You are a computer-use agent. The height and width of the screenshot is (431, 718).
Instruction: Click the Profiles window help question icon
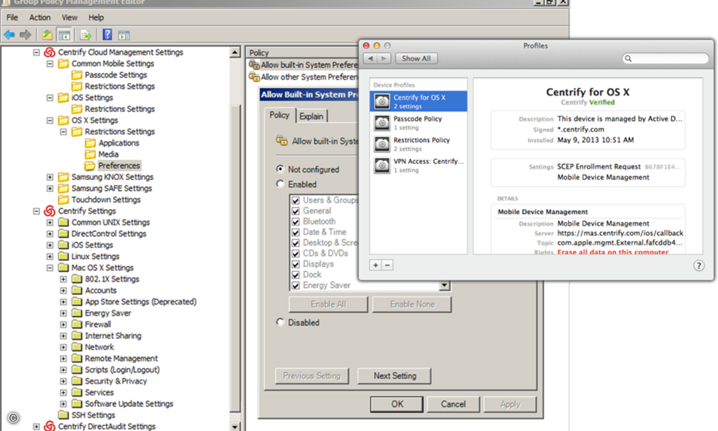point(698,266)
